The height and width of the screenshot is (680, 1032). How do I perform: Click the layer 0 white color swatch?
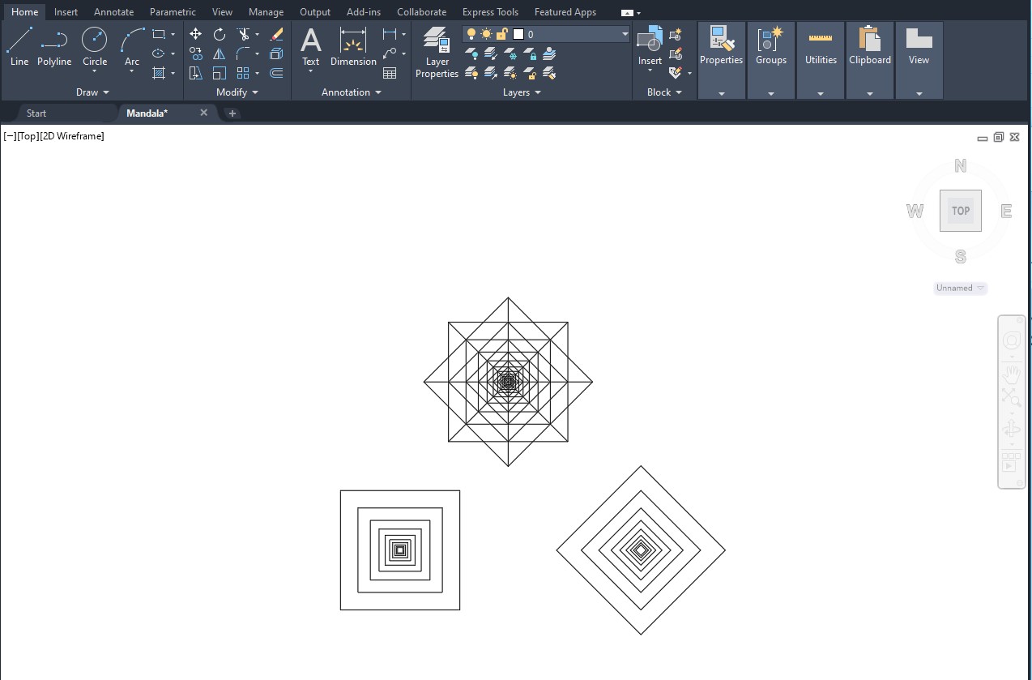pos(518,34)
